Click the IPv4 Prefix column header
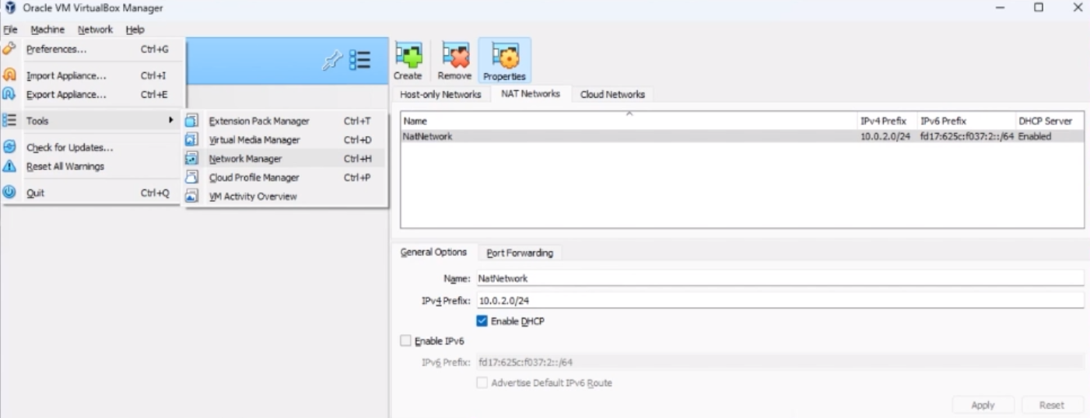1090x418 pixels. pos(886,121)
